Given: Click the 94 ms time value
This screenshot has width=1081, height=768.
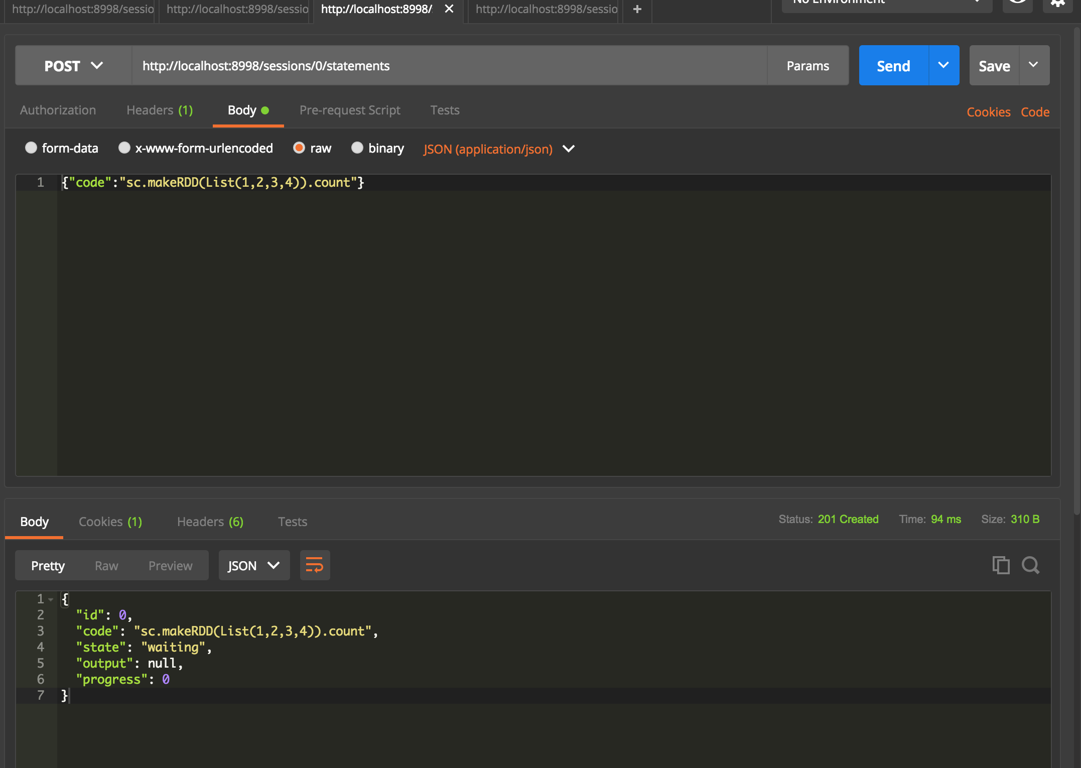Looking at the screenshot, I should point(946,520).
